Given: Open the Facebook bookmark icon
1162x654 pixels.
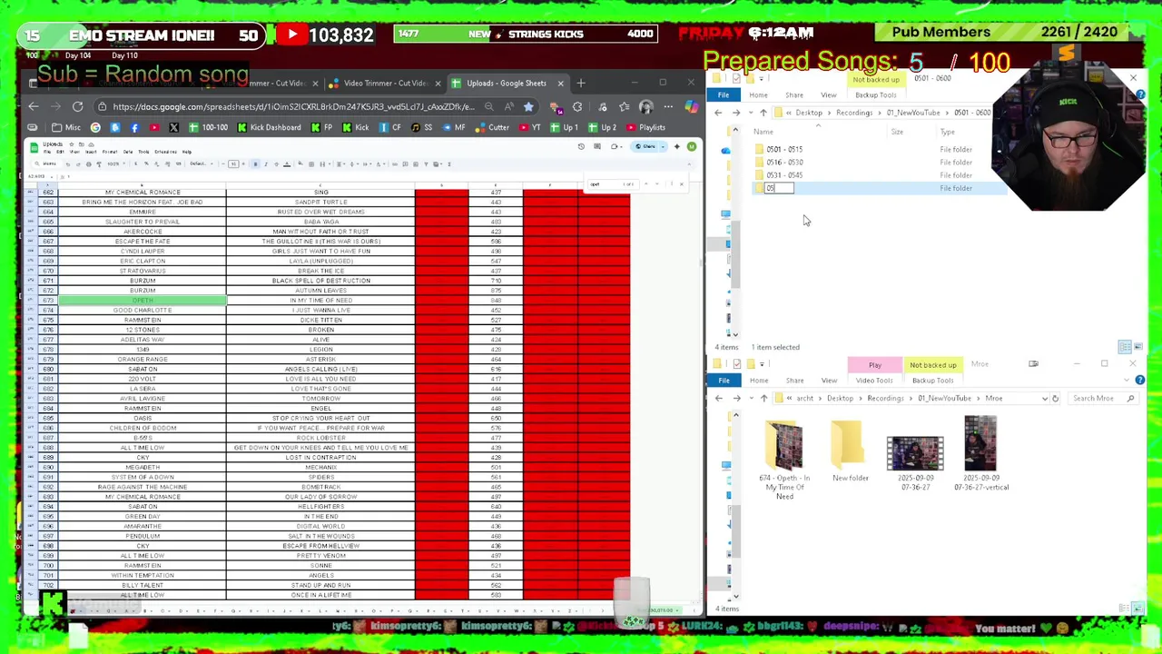Looking at the screenshot, I should click(134, 127).
